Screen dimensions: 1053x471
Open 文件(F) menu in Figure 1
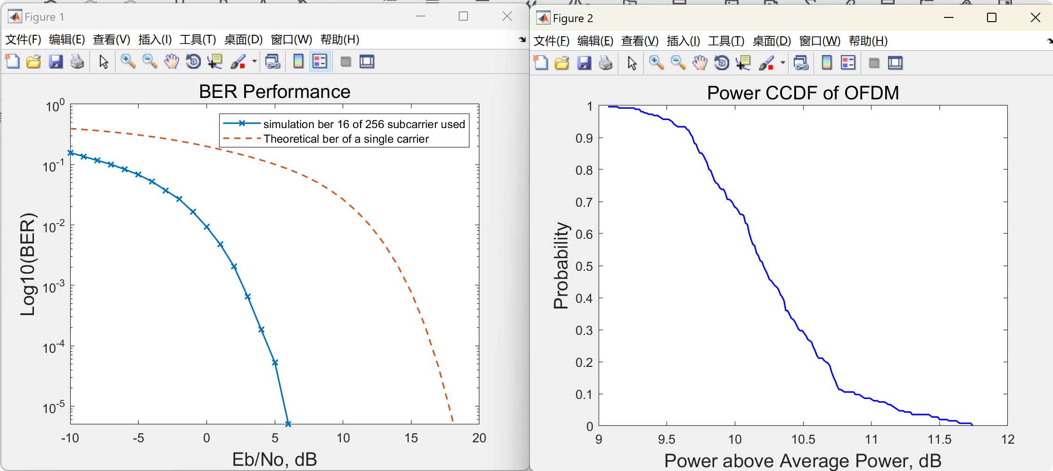coord(23,40)
